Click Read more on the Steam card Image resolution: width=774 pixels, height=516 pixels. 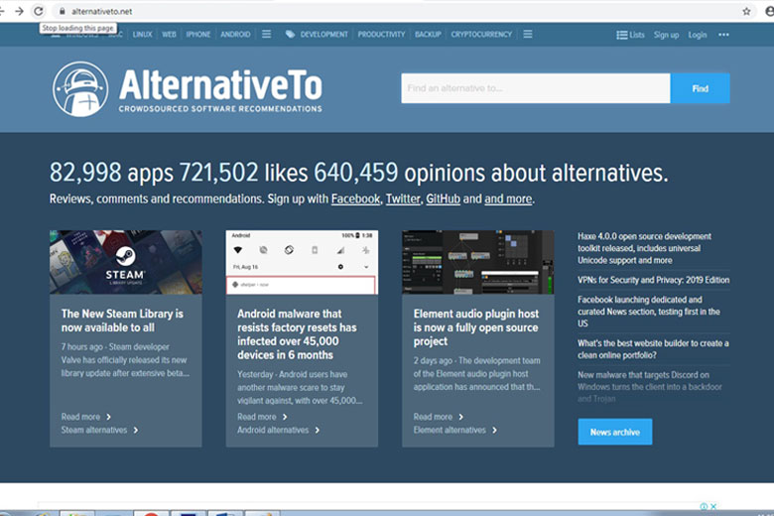point(86,417)
